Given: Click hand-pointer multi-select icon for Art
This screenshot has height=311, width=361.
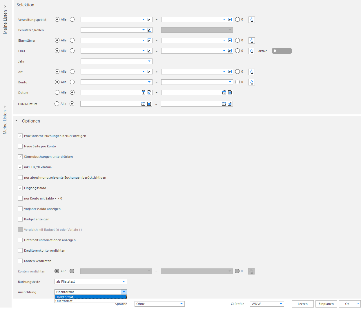Looking at the screenshot, I should click(252, 72).
